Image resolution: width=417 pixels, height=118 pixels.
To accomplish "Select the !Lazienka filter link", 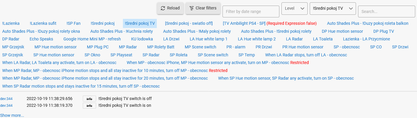I will pos(11,23).
